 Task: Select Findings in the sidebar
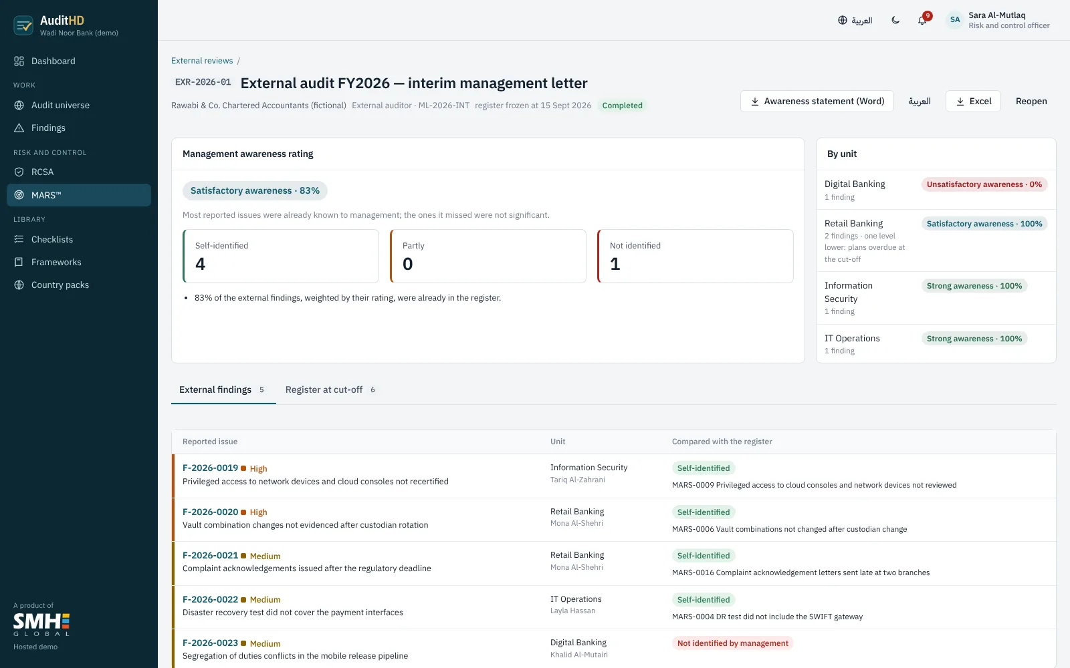79,128
